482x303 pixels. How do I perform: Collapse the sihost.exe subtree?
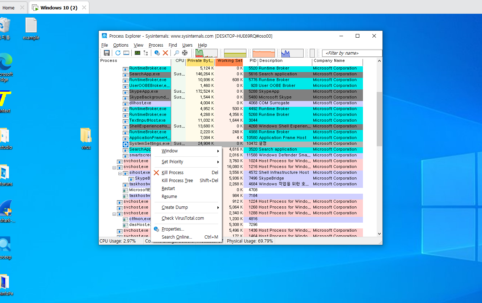[x=120, y=173]
